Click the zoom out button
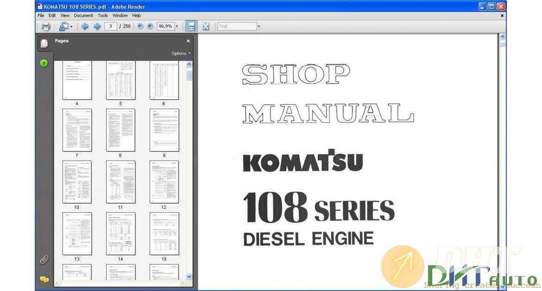 140,26
